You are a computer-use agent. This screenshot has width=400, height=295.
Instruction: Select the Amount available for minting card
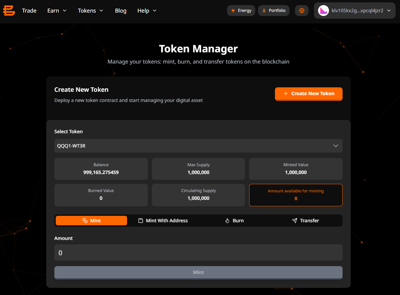(x=296, y=195)
